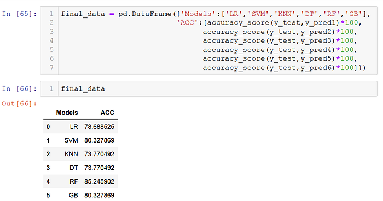Select the SVM row in output table

[80, 140]
